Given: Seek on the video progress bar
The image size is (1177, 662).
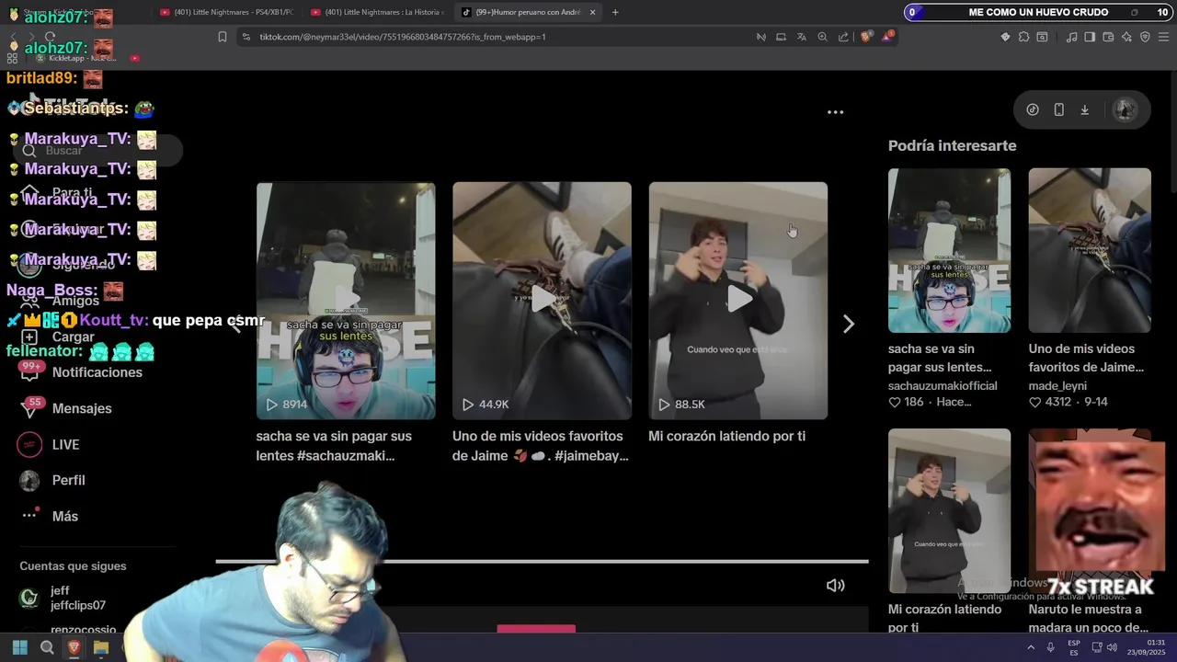Looking at the screenshot, I should [542, 561].
